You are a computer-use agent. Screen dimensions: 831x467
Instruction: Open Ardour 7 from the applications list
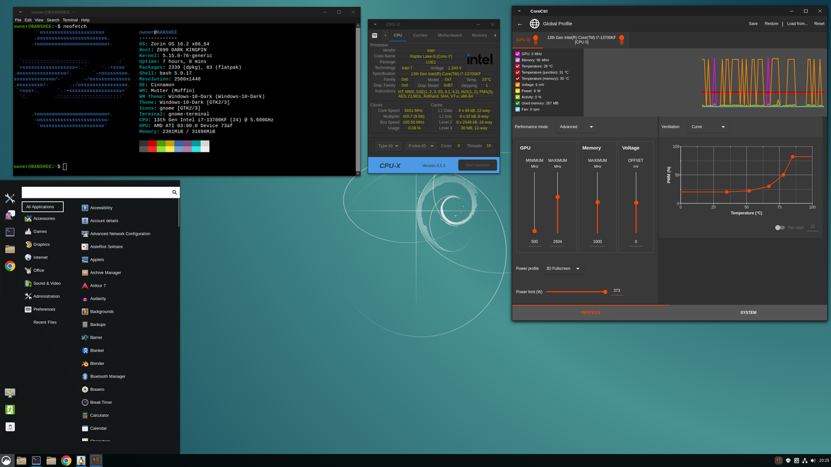coord(93,285)
